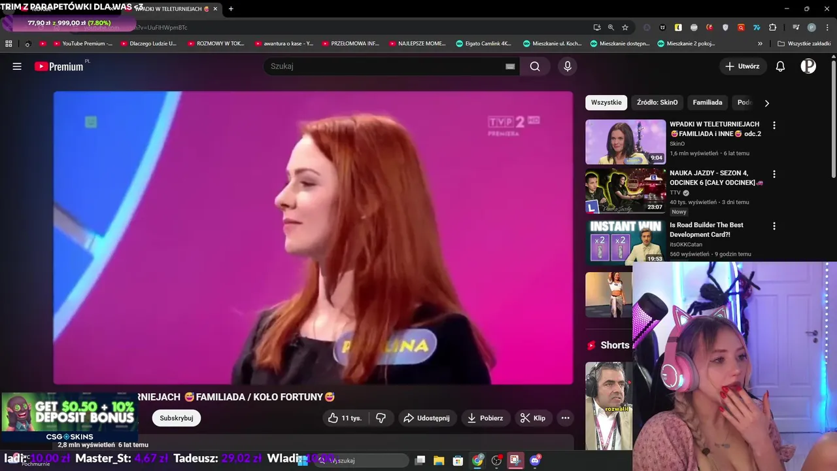Viewport: 837px width, 471px height.
Task: Open NAJLEPSZE MOME... bookmark
Action: pos(418,44)
